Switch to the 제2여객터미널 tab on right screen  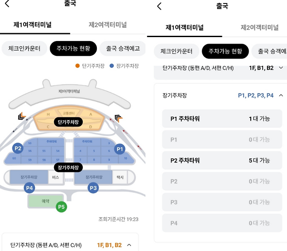[260, 28]
